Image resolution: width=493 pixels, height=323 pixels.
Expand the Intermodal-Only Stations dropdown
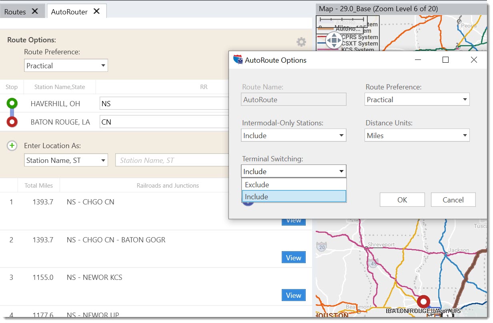tap(294, 136)
